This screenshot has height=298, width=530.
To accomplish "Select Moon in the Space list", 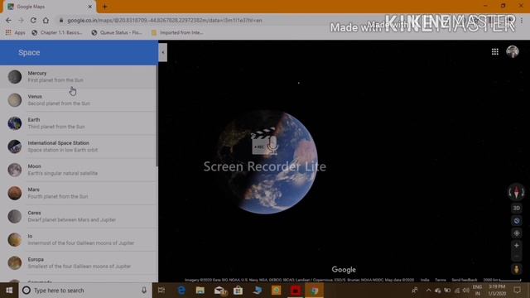I will pyautogui.click(x=78, y=170).
